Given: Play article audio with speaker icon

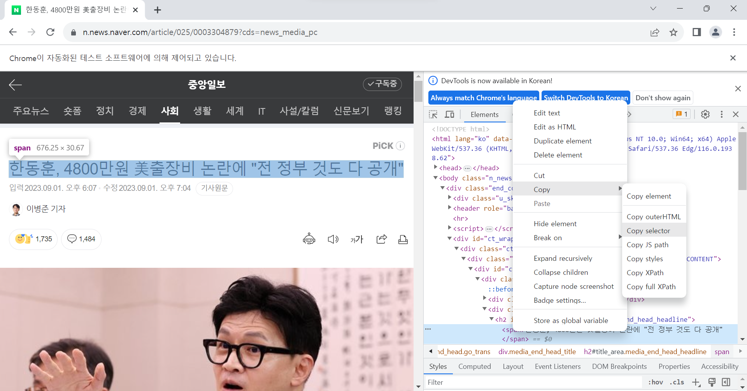Looking at the screenshot, I should point(333,239).
